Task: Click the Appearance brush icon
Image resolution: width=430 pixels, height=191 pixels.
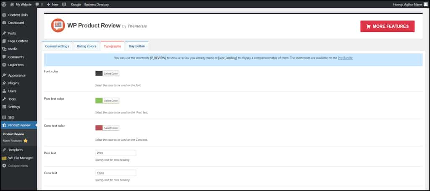Action: coord(4,75)
